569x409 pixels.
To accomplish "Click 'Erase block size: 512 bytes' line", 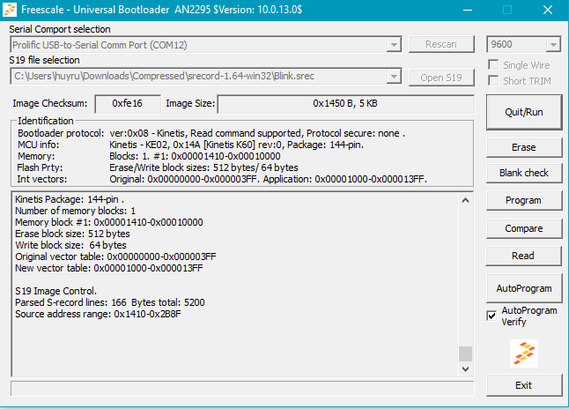I will tap(72, 234).
